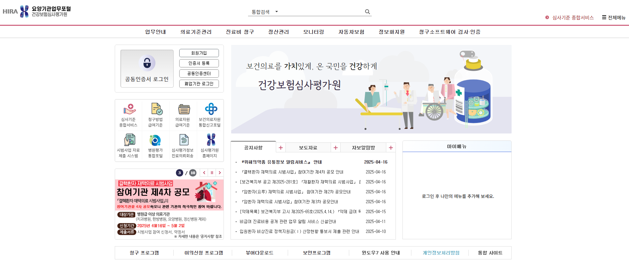This screenshot has height=267, width=629.
Task: Open the 전체메뉴 hamburger menu
Action: click(614, 18)
